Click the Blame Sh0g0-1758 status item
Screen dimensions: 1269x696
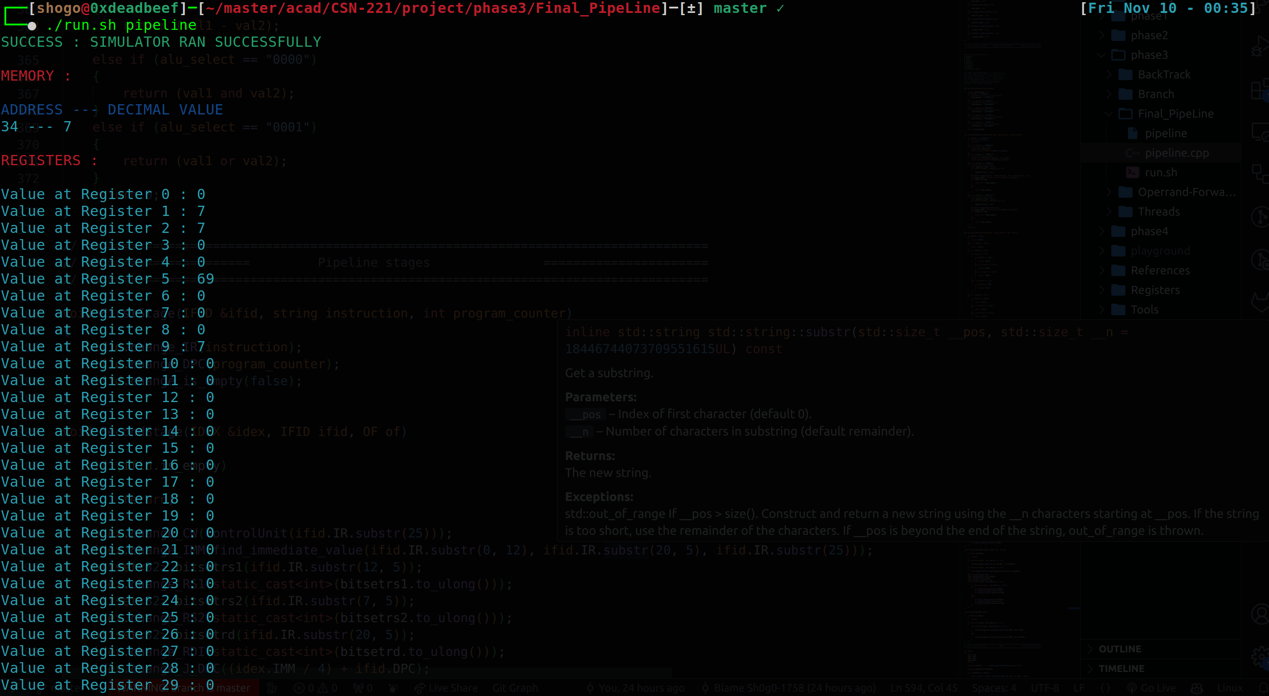[x=788, y=688]
